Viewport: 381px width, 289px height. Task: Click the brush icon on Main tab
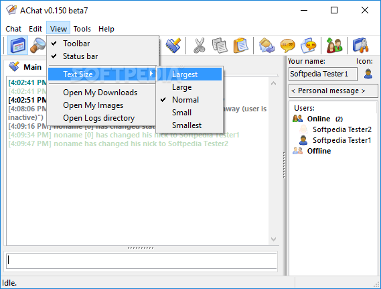click(x=14, y=66)
